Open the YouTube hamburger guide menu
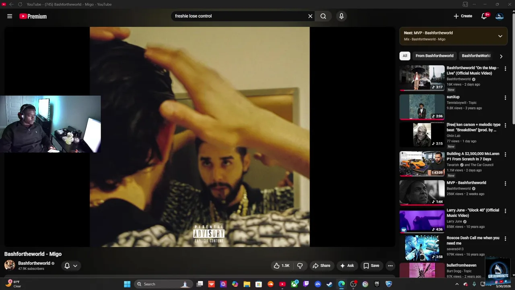The image size is (515, 290). pos(10,16)
